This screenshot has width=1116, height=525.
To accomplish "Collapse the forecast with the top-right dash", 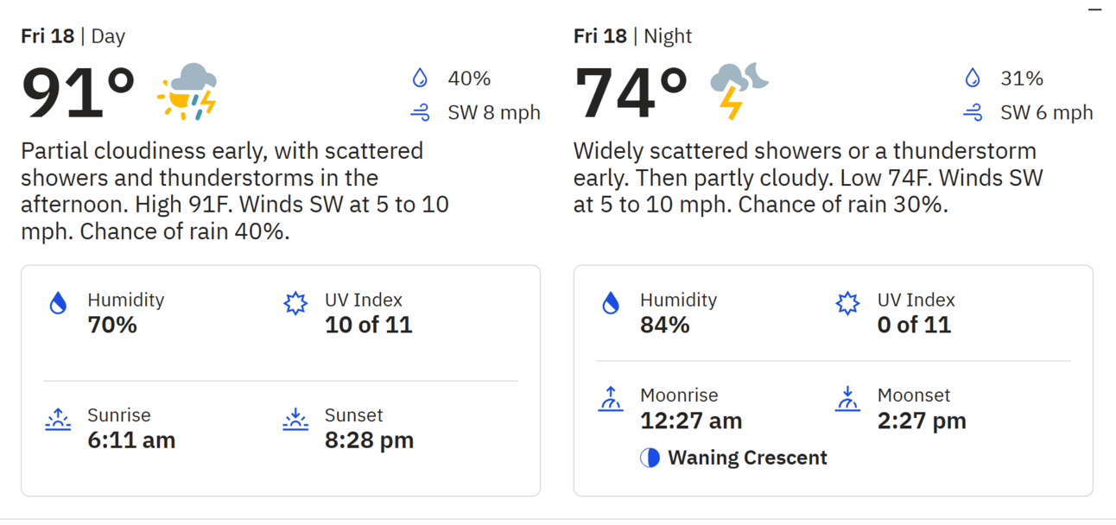I will pyautogui.click(x=1095, y=9).
